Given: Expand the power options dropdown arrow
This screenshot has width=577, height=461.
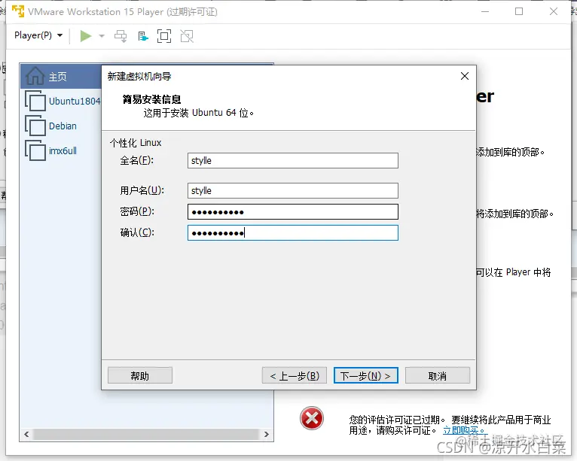Looking at the screenshot, I should coord(102,36).
